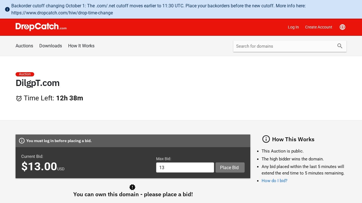Click the "Any bid placed within the last 5 minutes" bullet

pyautogui.click(x=303, y=170)
